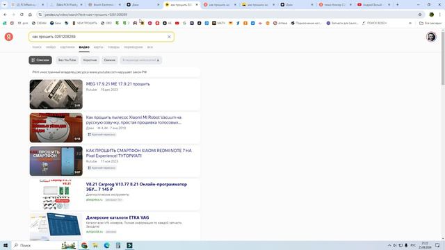The image size is (445, 250).
Task: Open browser home page icon
Action: pos(30,15)
